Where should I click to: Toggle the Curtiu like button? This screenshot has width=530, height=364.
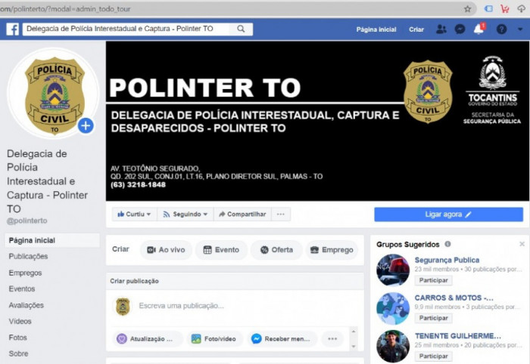click(134, 214)
